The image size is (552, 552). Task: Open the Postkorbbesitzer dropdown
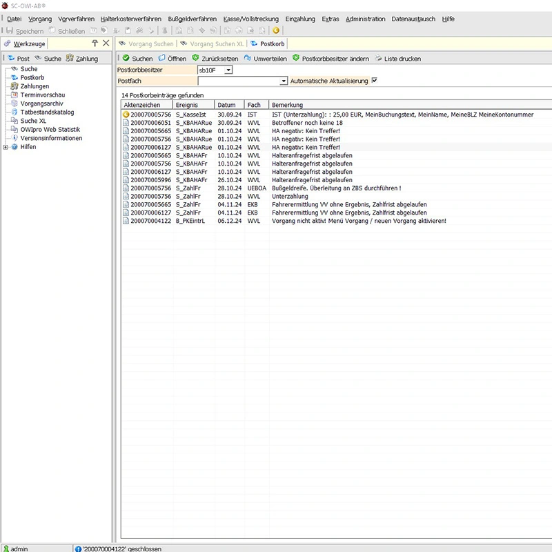click(228, 70)
